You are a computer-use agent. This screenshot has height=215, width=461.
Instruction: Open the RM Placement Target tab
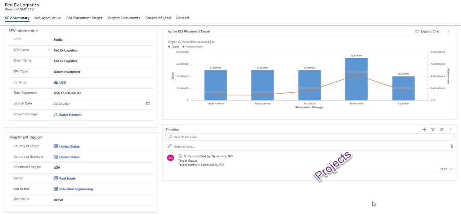tap(84, 18)
